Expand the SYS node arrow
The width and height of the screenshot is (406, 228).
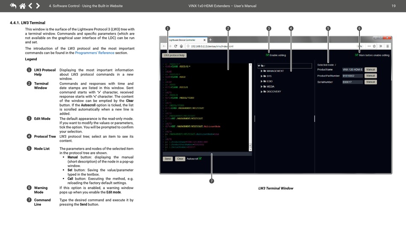pos(262,76)
